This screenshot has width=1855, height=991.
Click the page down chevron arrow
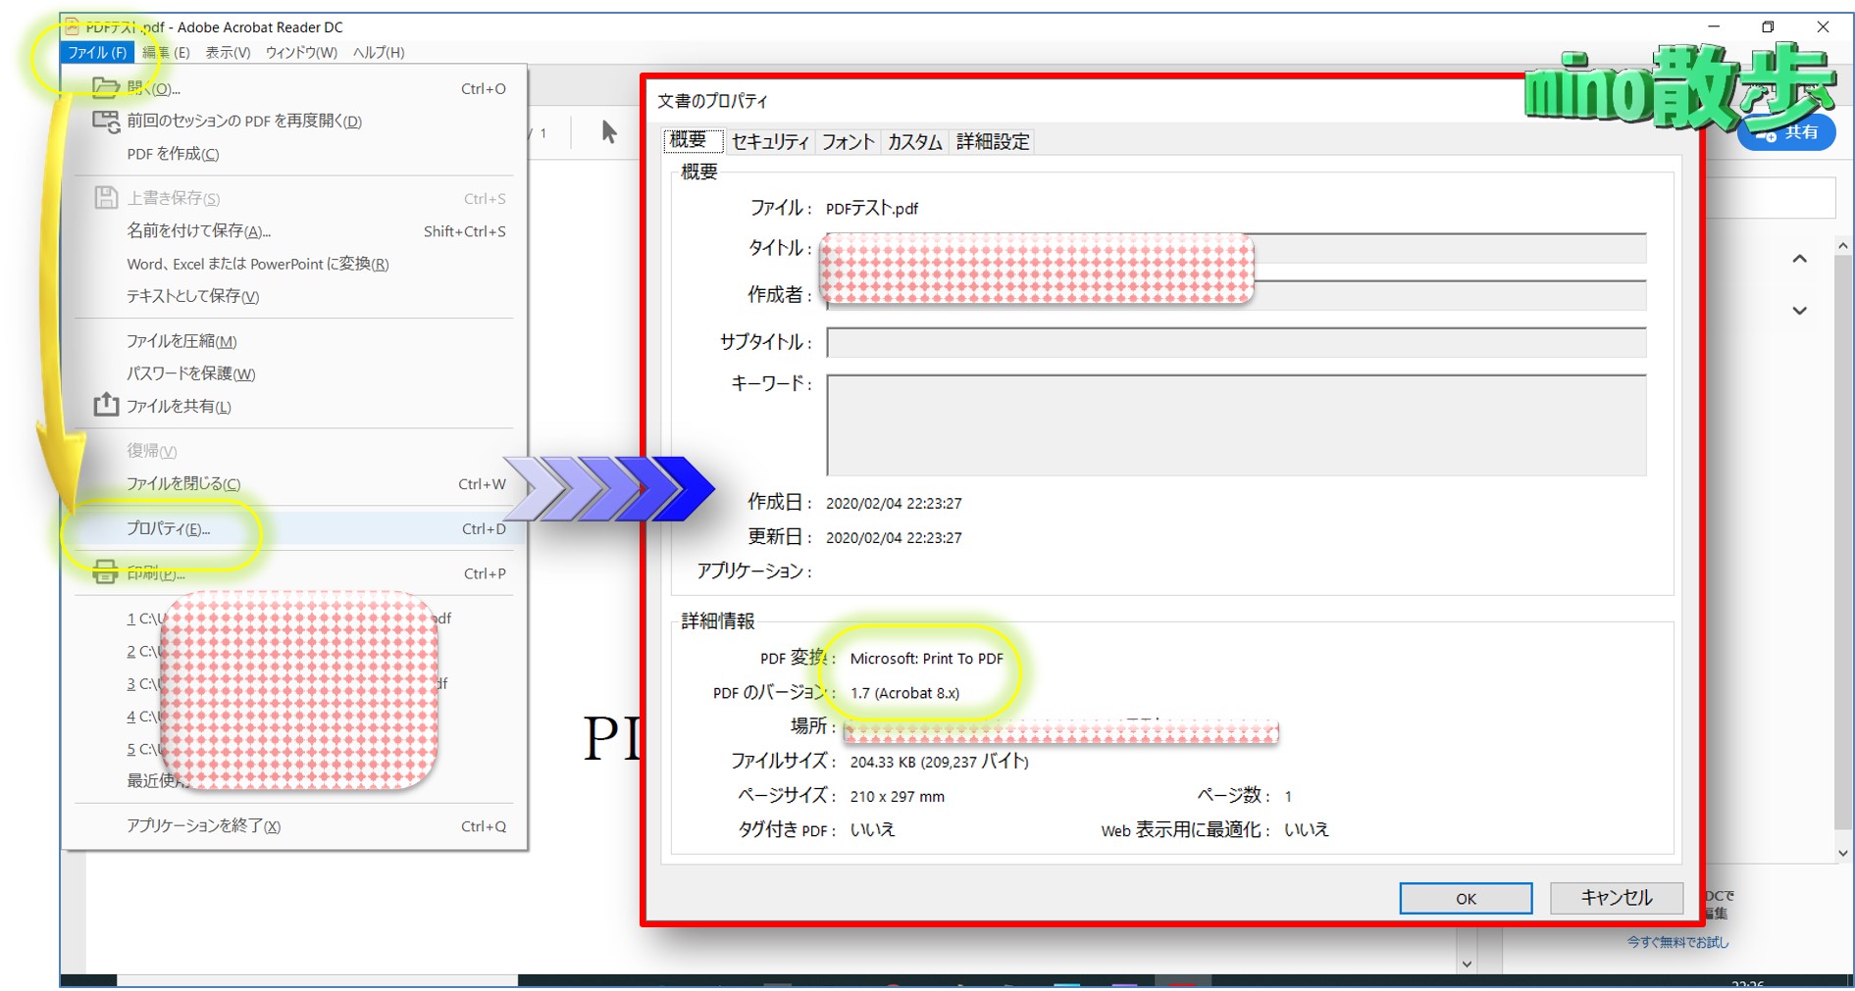(x=1799, y=311)
